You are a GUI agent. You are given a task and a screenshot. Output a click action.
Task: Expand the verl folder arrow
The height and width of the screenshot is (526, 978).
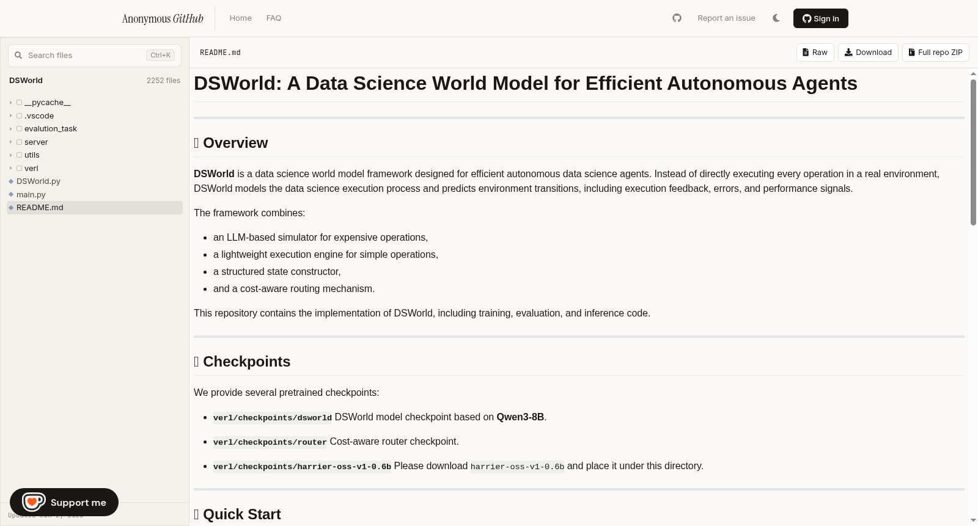point(11,169)
